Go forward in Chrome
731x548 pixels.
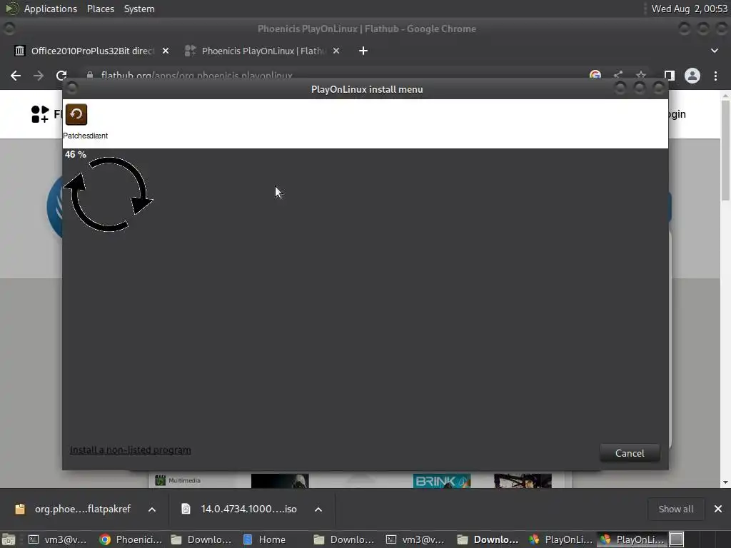[39, 76]
